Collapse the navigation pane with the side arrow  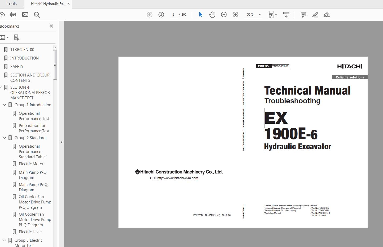[x=62, y=142]
